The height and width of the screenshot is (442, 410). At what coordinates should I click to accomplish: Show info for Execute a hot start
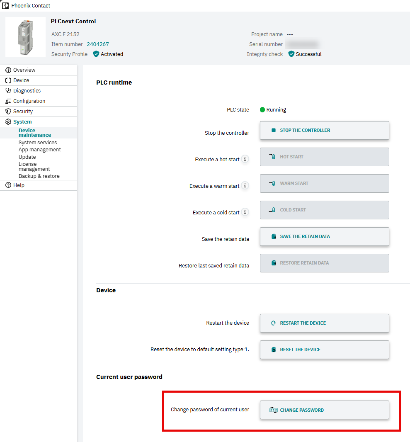(245, 159)
